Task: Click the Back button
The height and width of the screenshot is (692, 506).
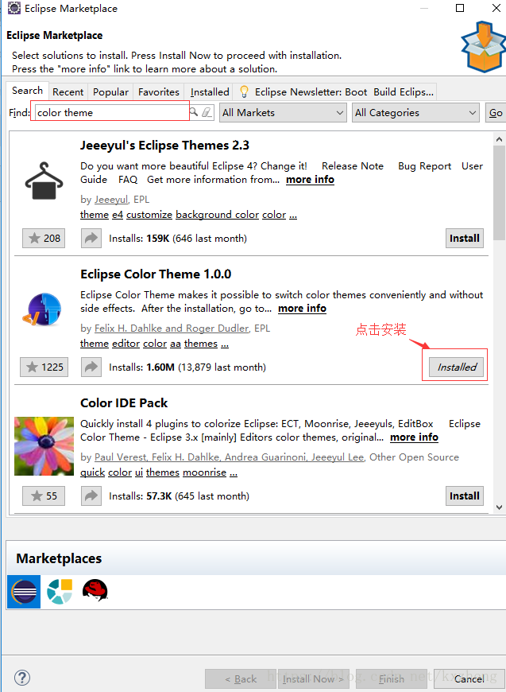Action: coord(241,678)
